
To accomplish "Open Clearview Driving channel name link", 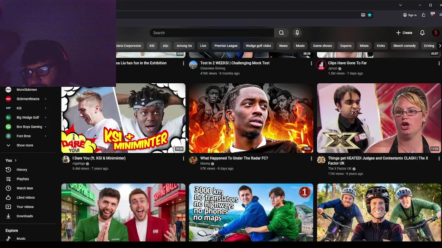I will tap(213, 68).
